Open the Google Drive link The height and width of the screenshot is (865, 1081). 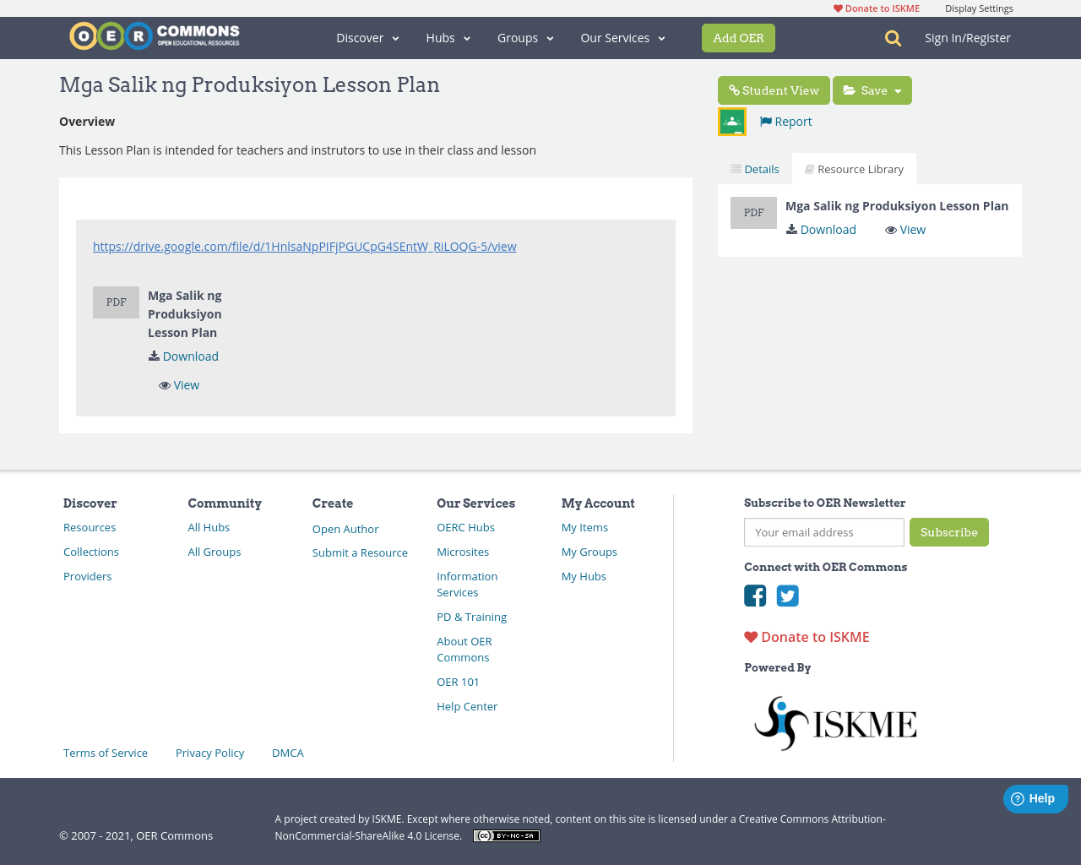304,246
